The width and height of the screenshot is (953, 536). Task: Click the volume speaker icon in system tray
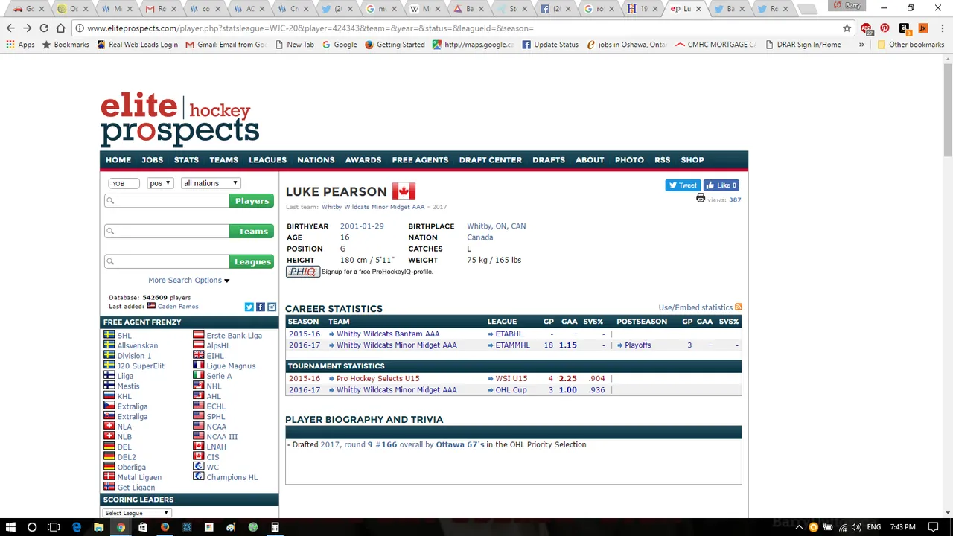[855, 527]
